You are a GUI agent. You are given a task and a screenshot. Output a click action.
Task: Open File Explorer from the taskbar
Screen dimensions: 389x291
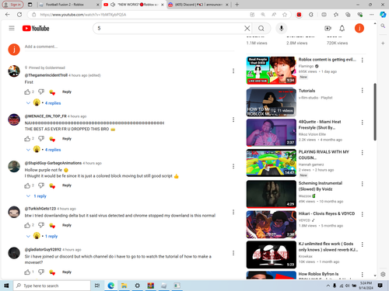click(124, 286)
